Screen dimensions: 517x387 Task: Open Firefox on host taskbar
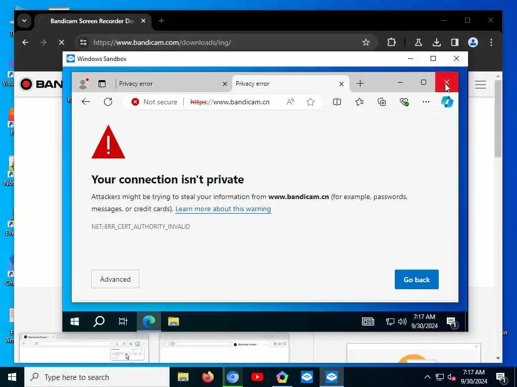click(208, 377)
